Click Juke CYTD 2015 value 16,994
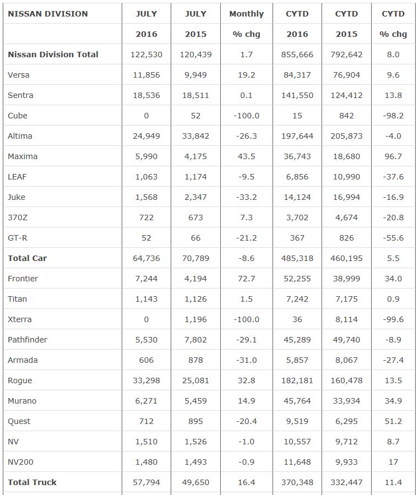The width and height of the screenshot is (419, 495). pyautogui.click(x=346, y=197)
